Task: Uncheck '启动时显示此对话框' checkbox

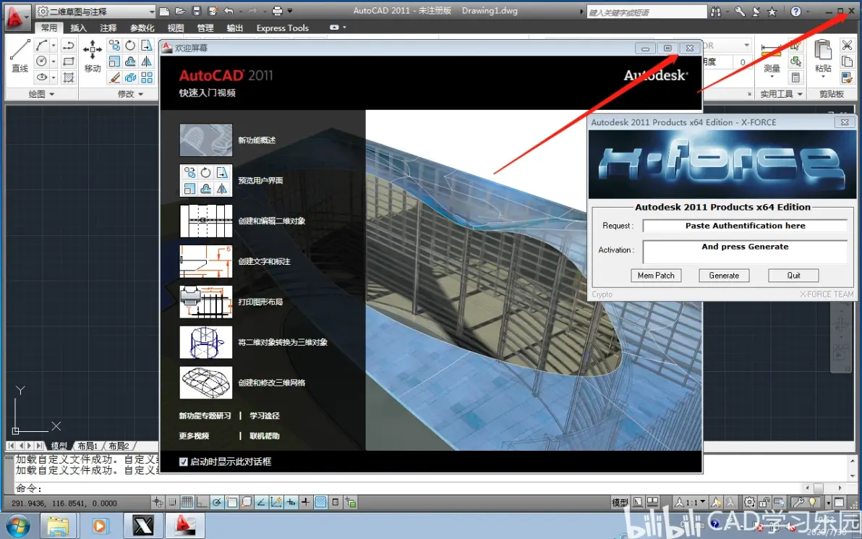Action: point(184,462)
